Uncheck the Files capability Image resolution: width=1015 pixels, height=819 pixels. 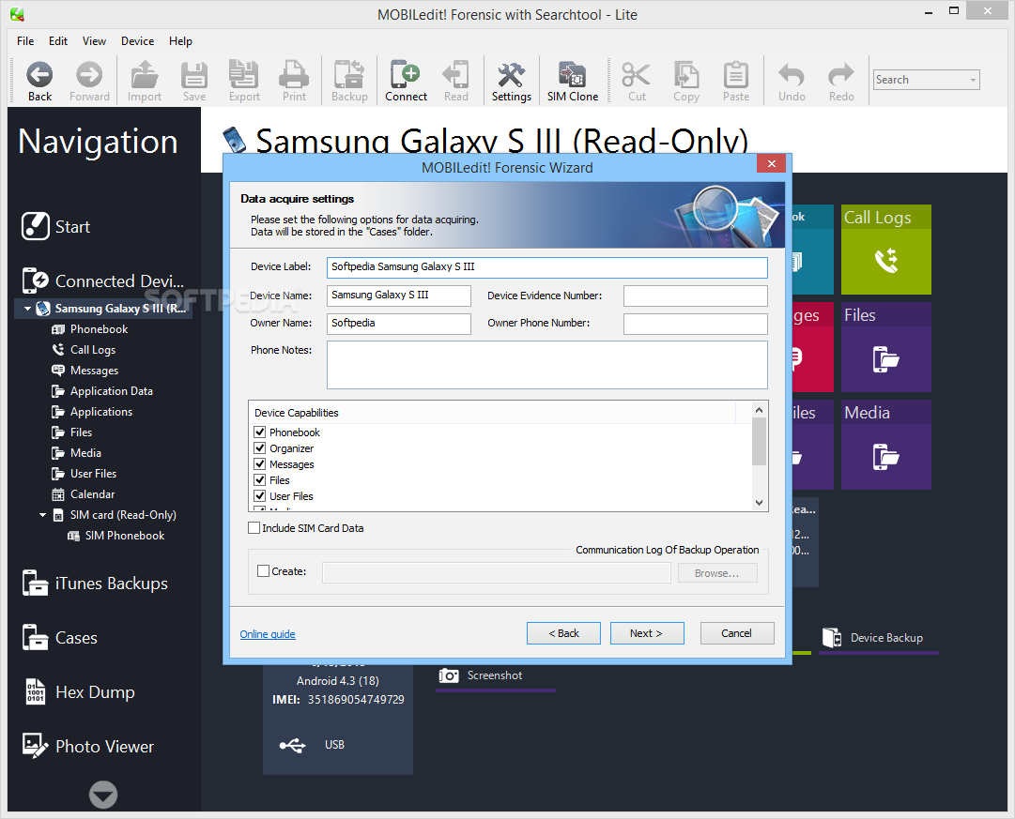pos(260,479)
